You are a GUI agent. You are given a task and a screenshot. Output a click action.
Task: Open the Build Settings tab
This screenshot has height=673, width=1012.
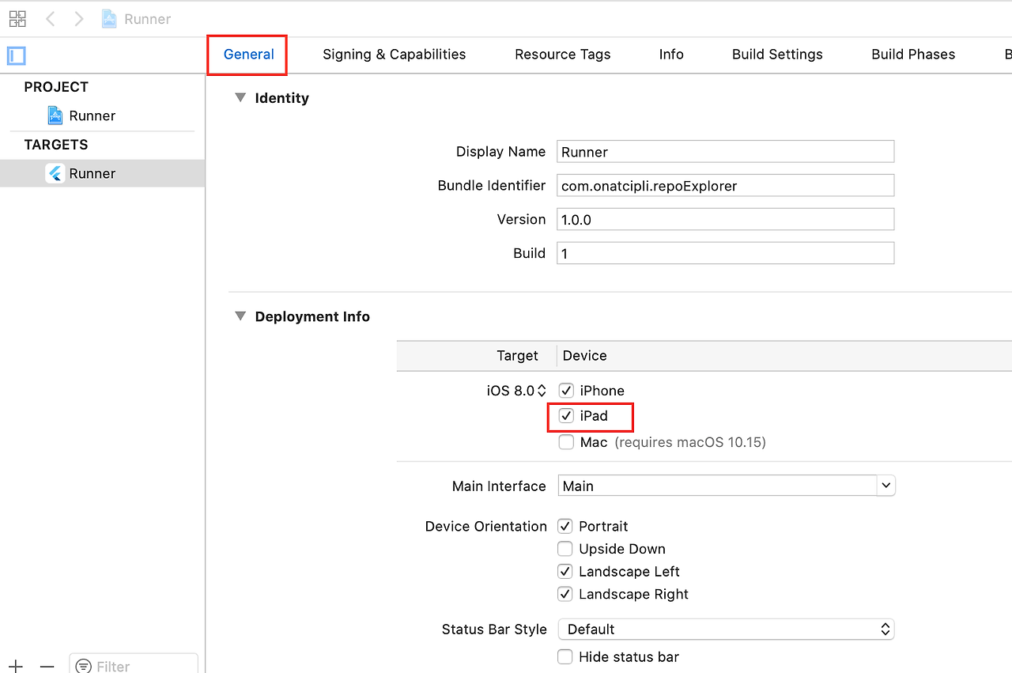click(777, 55)
